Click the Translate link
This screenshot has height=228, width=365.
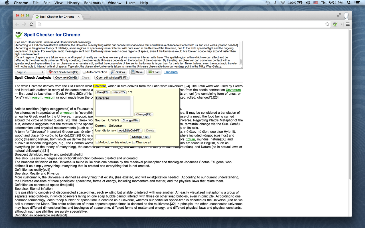tap(171, 72)
